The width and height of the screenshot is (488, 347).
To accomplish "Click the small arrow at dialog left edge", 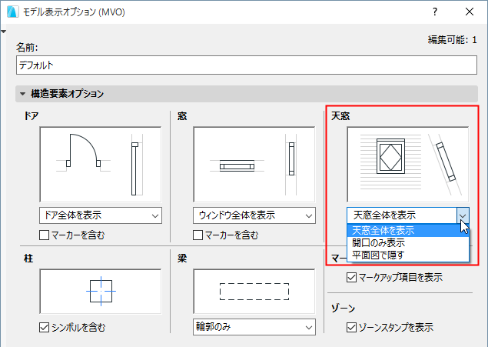I will click(3, 32).
